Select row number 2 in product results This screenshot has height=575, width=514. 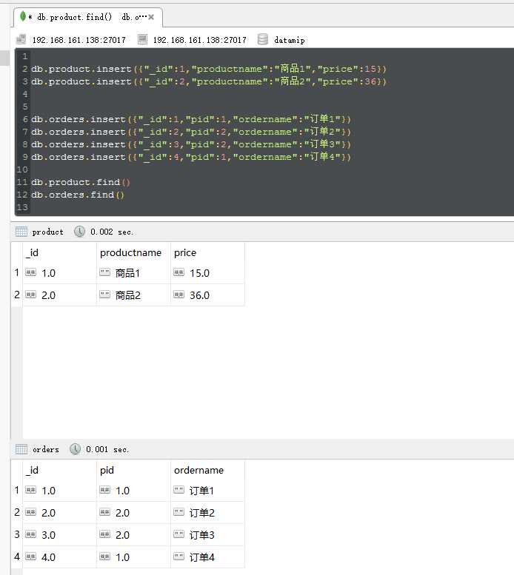pos(17,295)
